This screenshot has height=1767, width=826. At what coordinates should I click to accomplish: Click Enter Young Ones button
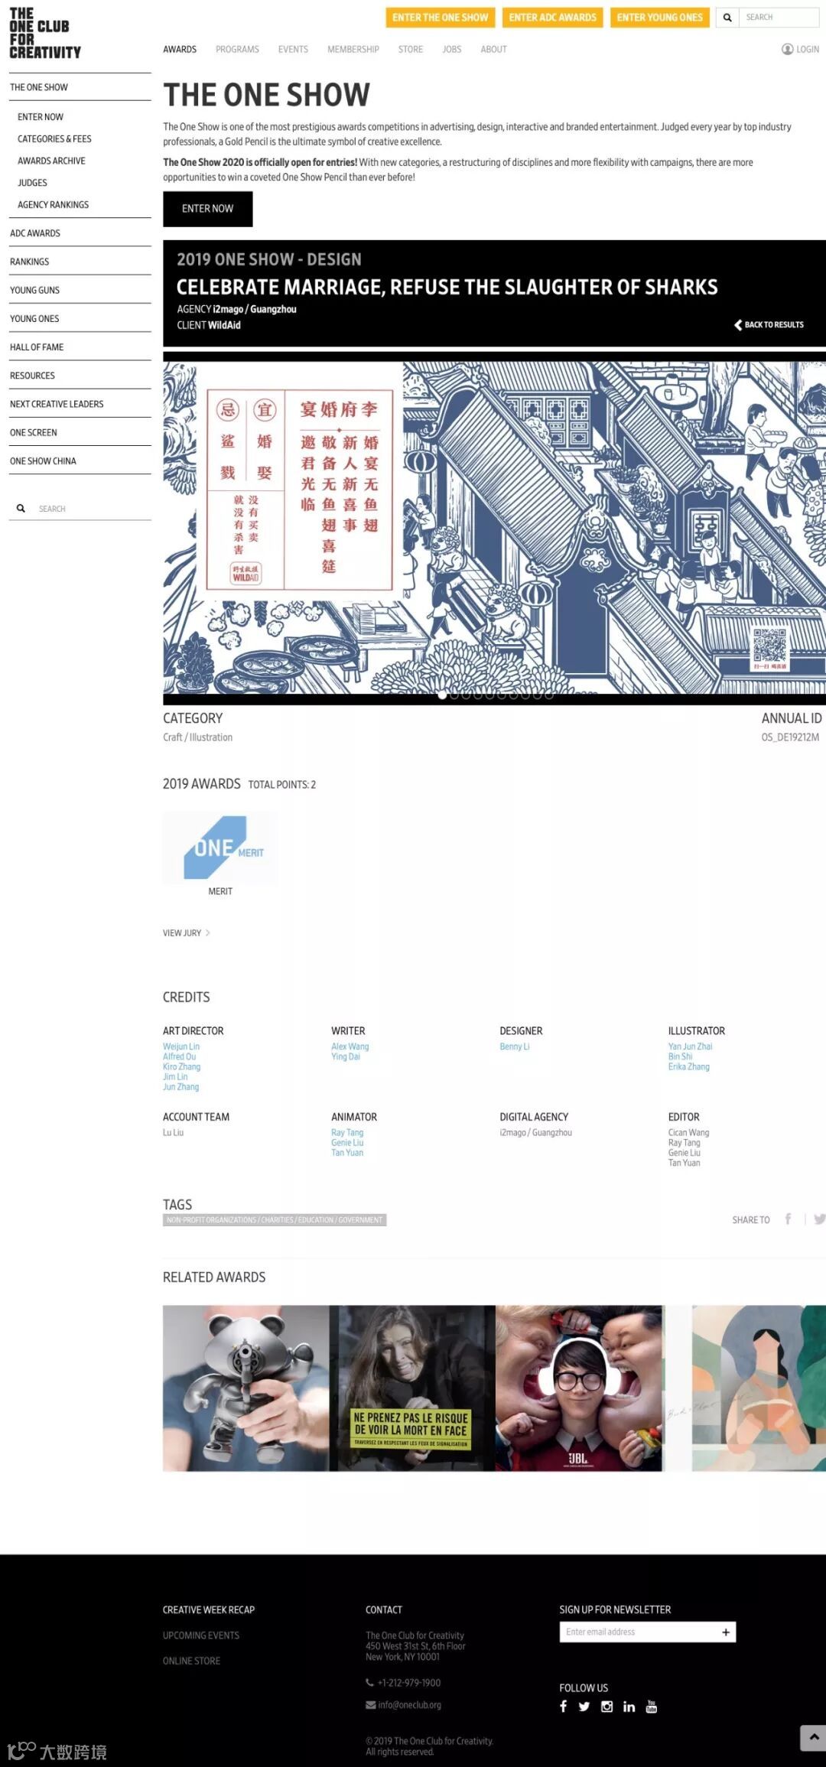pyautogui.click(x=660, y=18)
